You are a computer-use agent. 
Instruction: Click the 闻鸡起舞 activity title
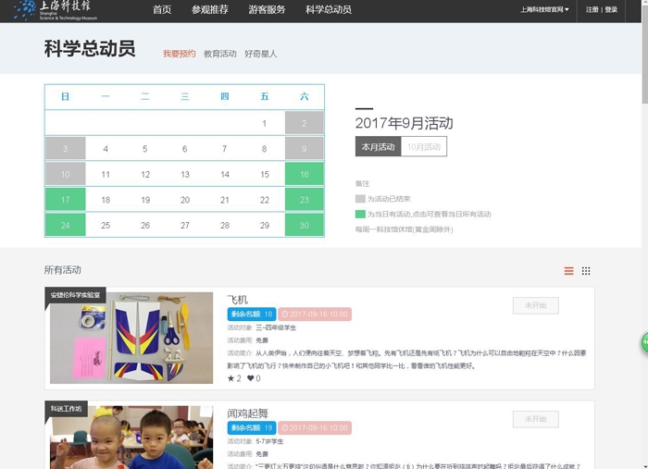[x=247, y=413]
